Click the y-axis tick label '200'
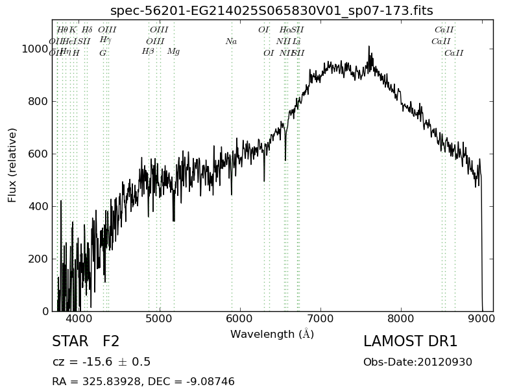The height and width of the screenshot is (389, 519). coord(38,259)
